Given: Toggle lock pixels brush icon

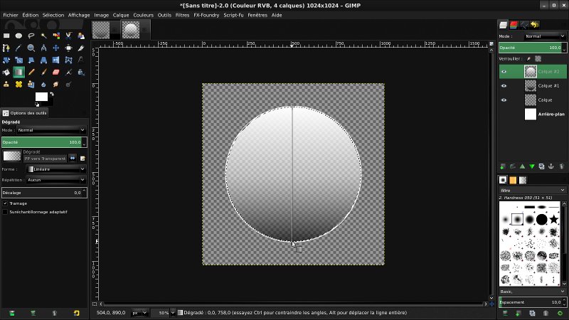Looking at the screenshot, I should 528,59.
